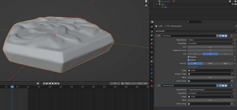237x110 pixels.
Task: Collapse the Sun object in outliner
Action: coord(157,4)
